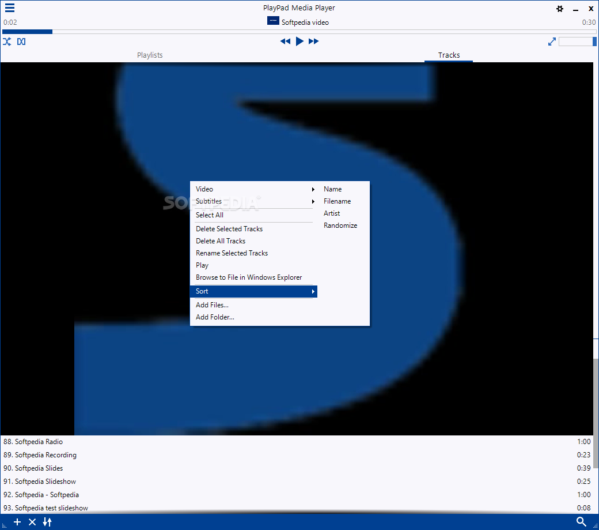
Task: Seek on the playback progress bar
Action: click(299, 32)
